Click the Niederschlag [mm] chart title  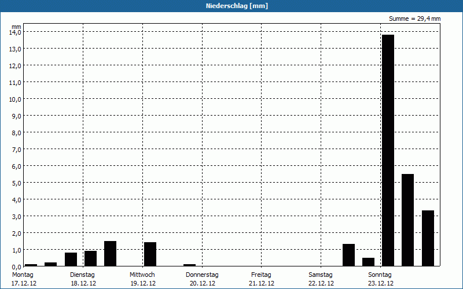coord(237,6)
